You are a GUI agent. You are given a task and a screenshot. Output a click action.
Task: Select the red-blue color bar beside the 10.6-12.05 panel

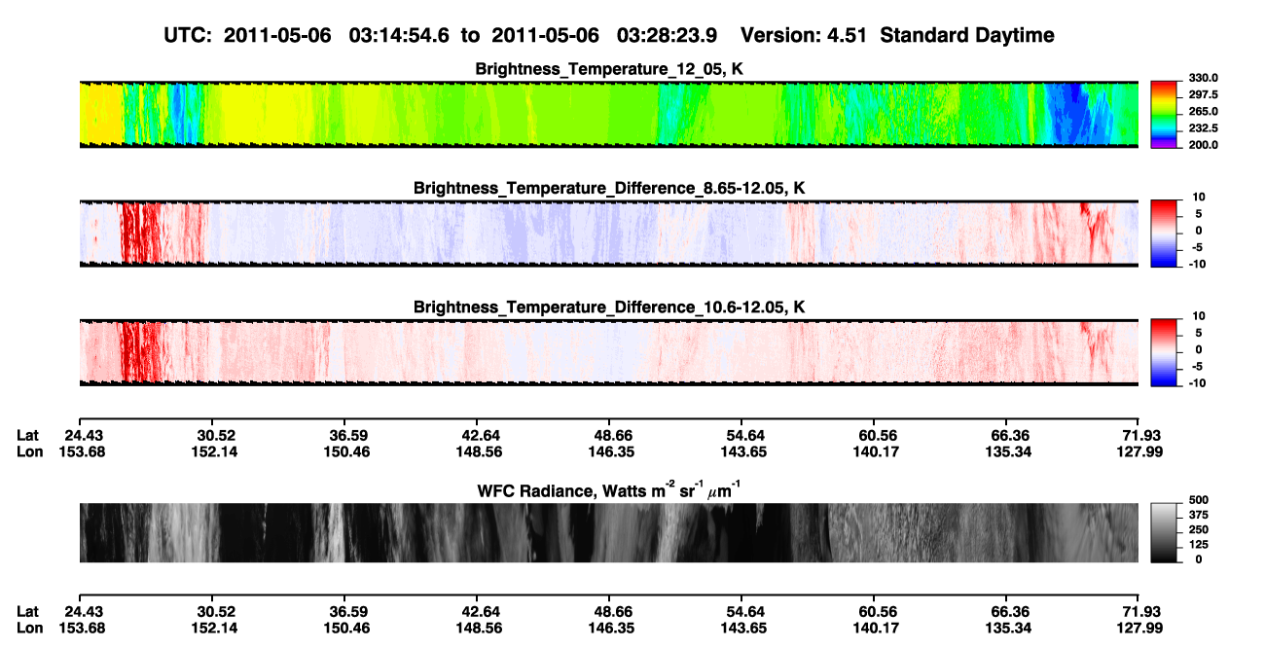click(1165, 353)
